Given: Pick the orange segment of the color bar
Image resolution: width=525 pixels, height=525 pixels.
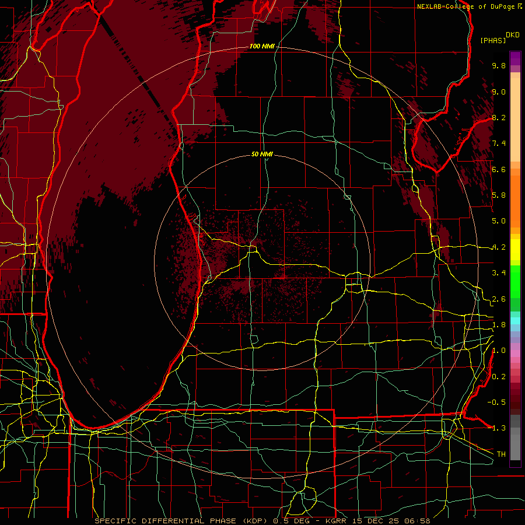Looking at the screenshot, I should [515, 201].
